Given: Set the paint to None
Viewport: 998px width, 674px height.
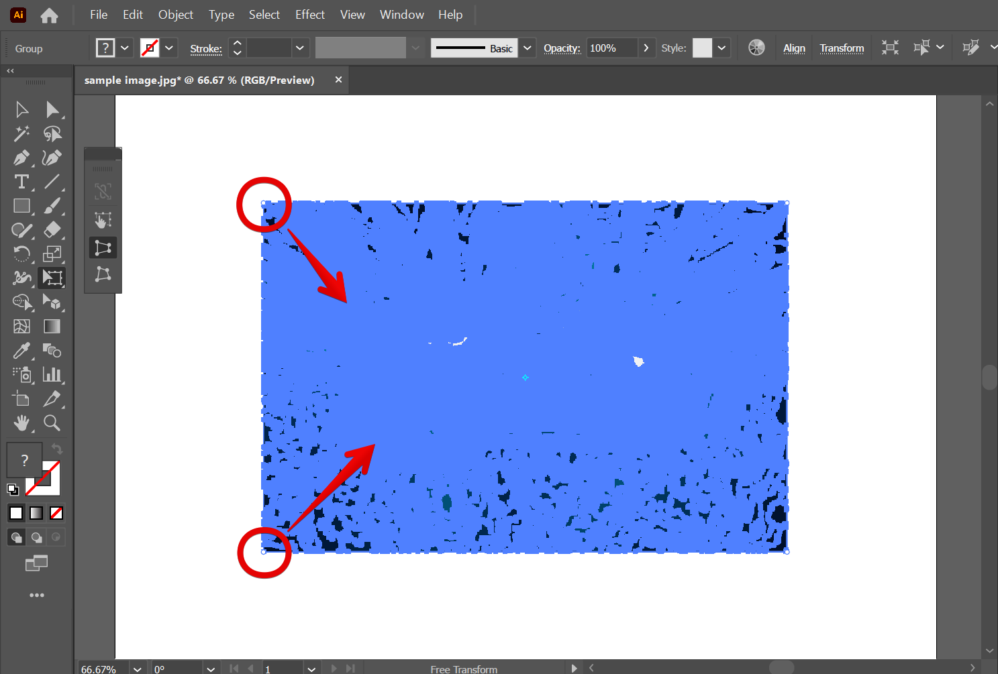Looking at the screenshot, I should click(56, 513).
